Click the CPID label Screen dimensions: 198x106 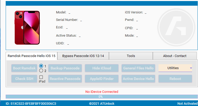pyautogui.click(x=129, y=28)
